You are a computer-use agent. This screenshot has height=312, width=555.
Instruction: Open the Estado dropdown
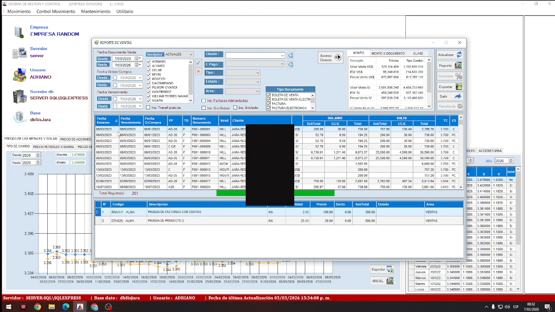pyautogui.click(x=258, y=82)
